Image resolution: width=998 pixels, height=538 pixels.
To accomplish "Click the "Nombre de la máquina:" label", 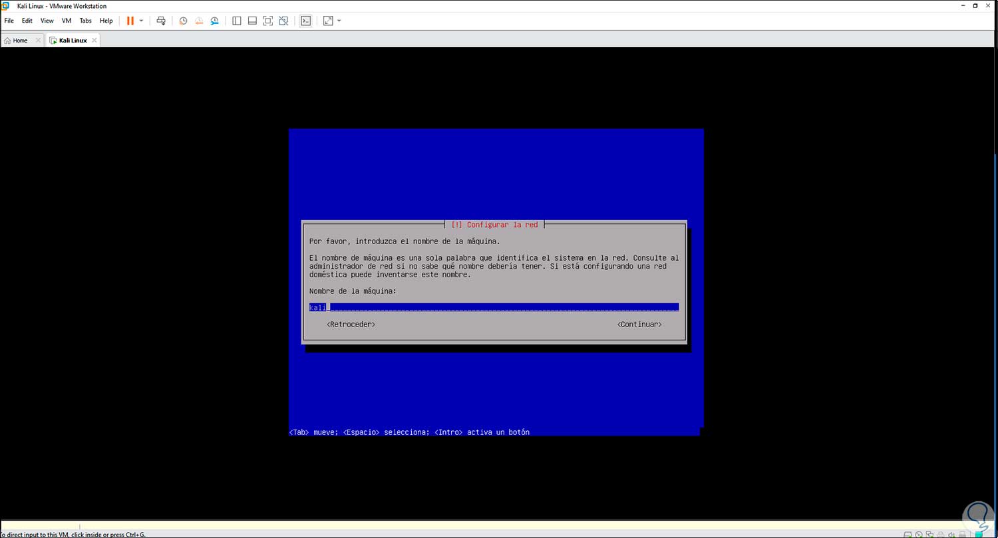I will (353, 291).
